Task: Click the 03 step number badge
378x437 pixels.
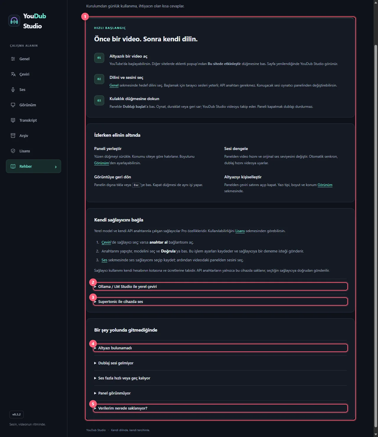Action: (x=99, y=100)
